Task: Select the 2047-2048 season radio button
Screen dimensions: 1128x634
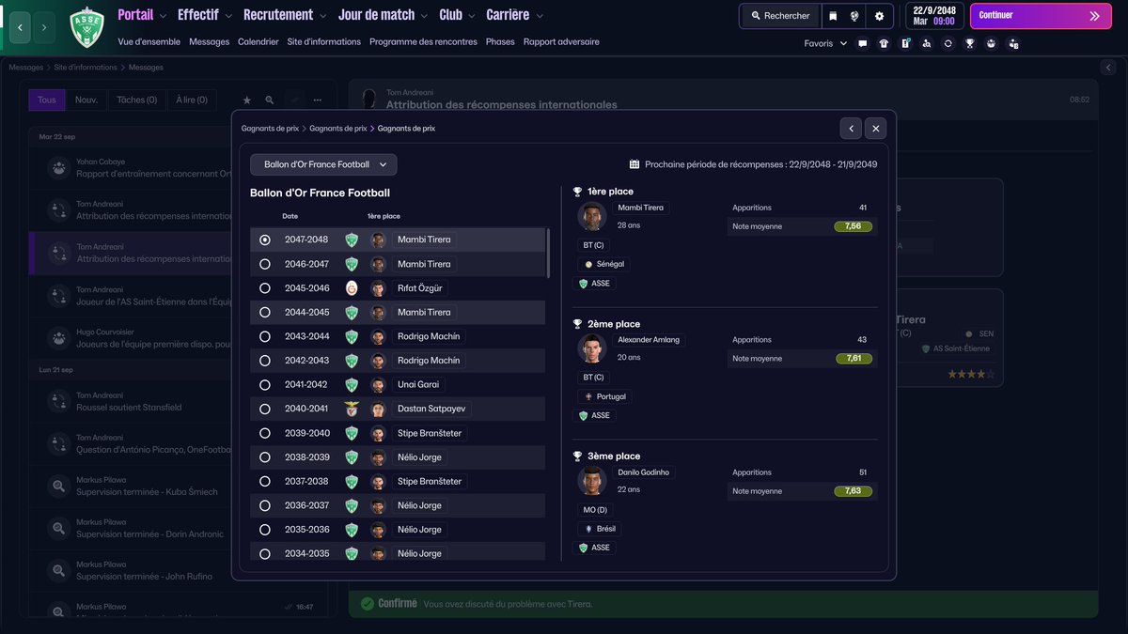Action: (265, 240)
